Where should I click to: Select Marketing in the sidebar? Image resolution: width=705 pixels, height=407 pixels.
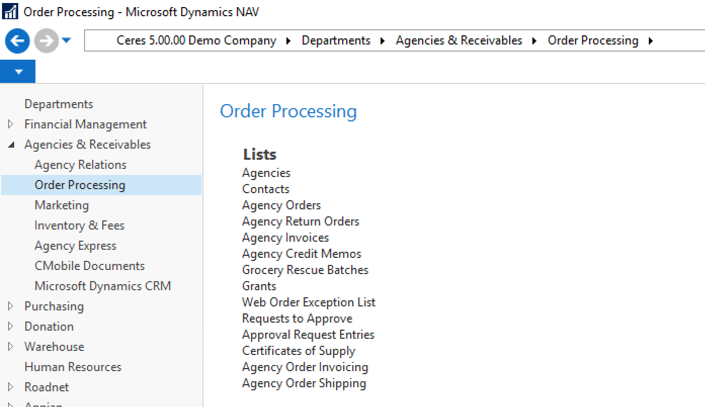coord(61,205)
